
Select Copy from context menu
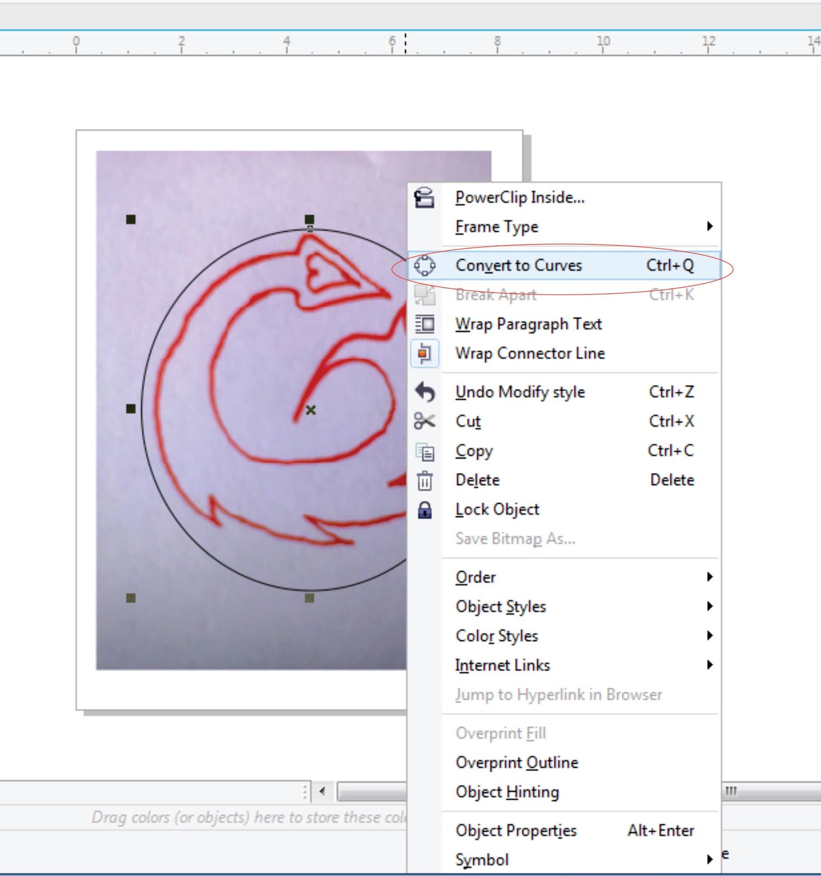(564, 451)
